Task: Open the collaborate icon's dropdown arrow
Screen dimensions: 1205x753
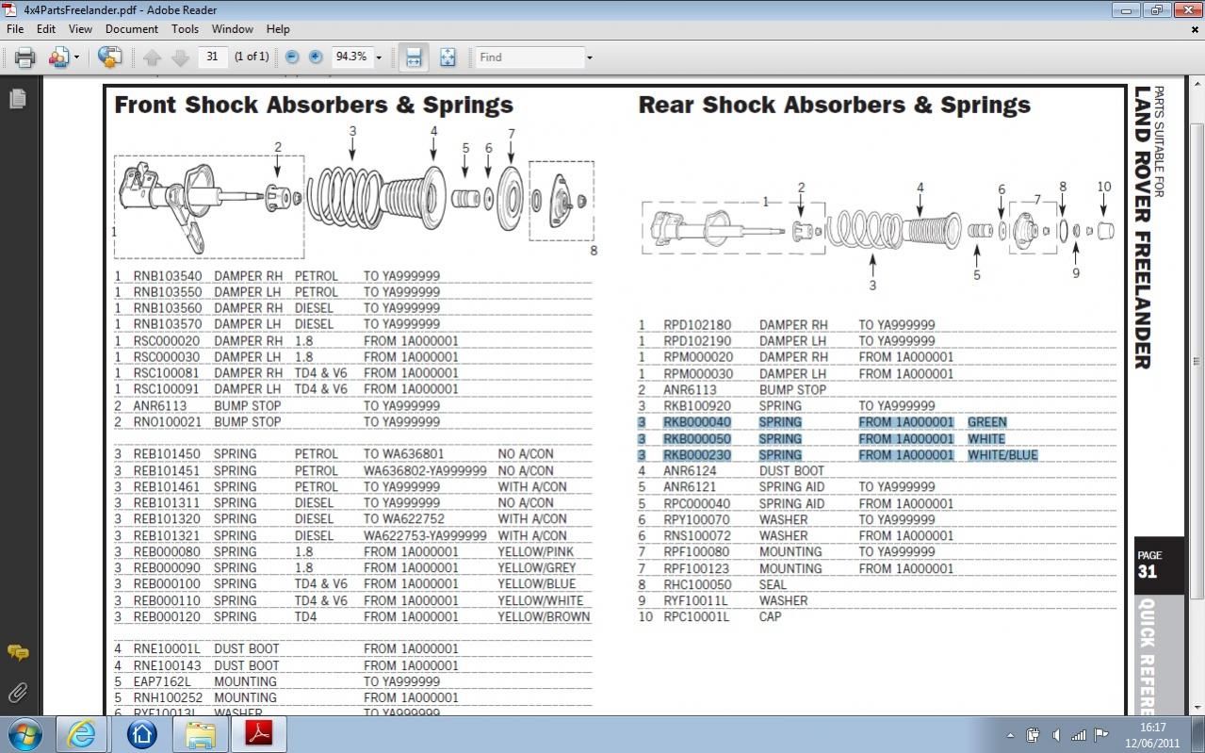Action: [76, 57]
